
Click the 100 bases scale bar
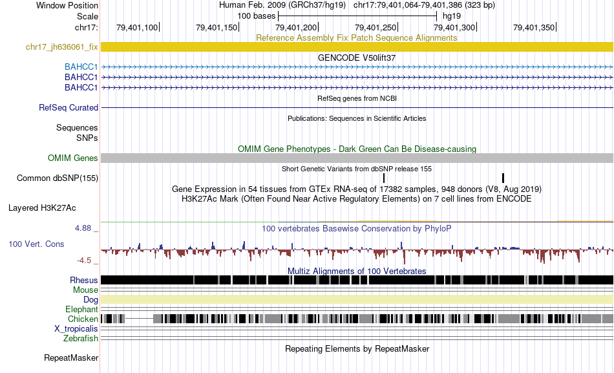357,16
